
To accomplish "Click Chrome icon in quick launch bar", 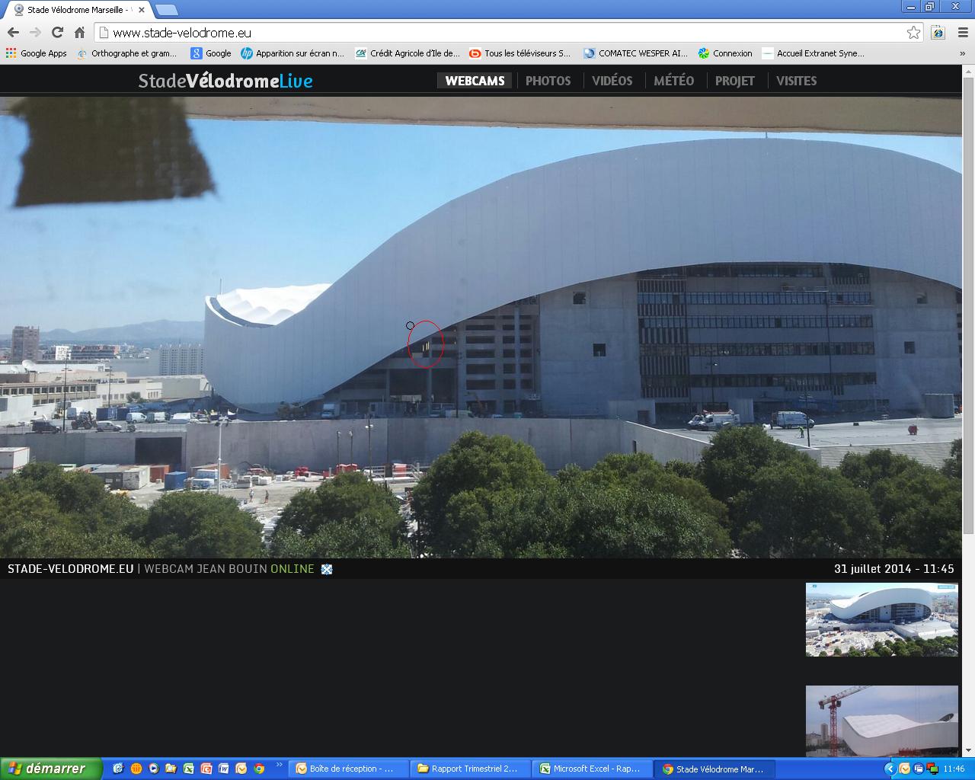I will pos(259,769).
